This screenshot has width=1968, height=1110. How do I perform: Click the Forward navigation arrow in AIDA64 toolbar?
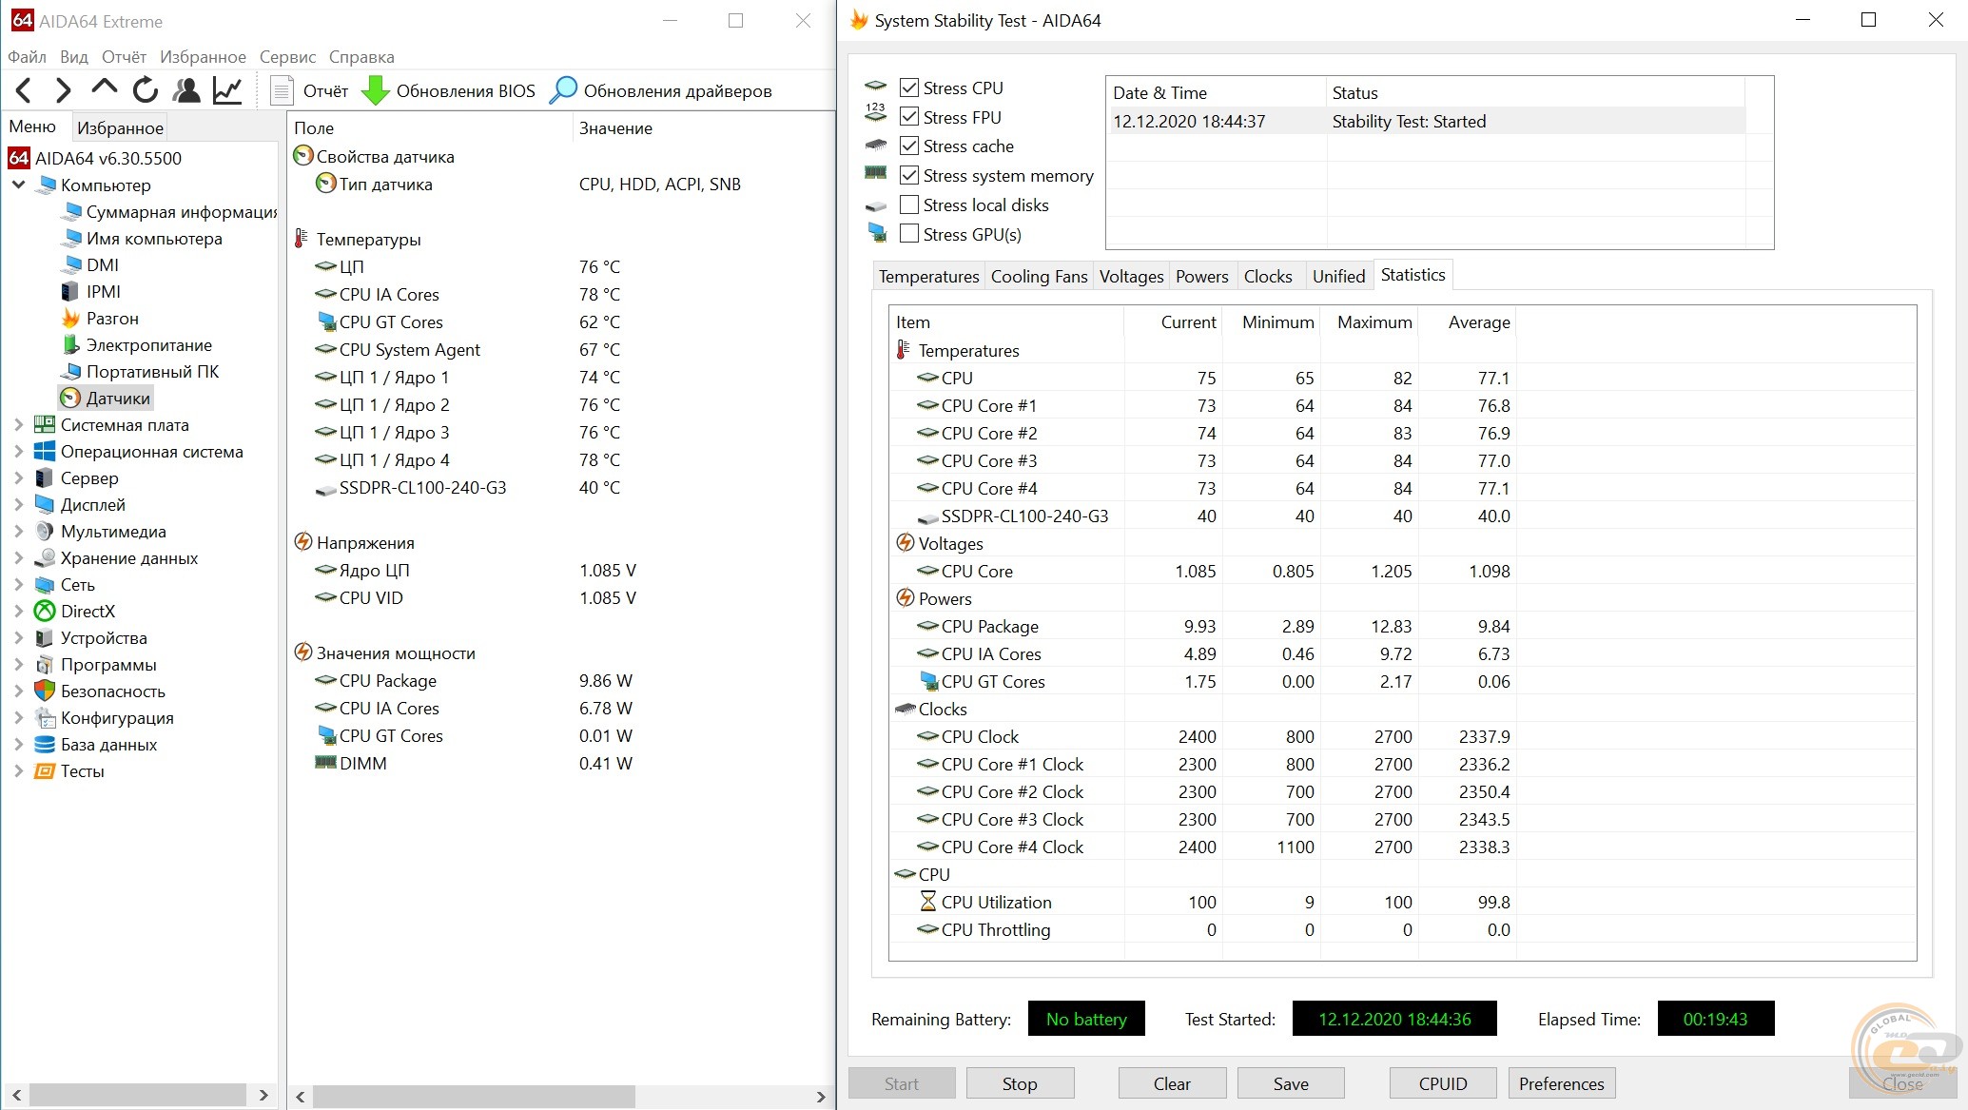[64, 90]
